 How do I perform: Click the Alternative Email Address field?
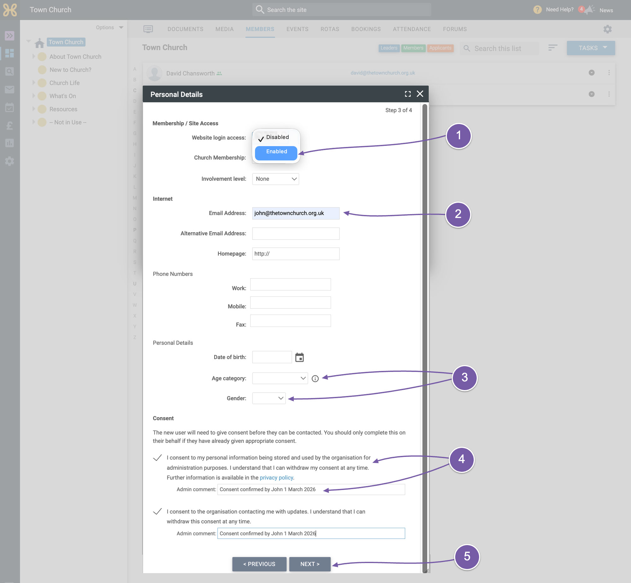coord(296,234)
